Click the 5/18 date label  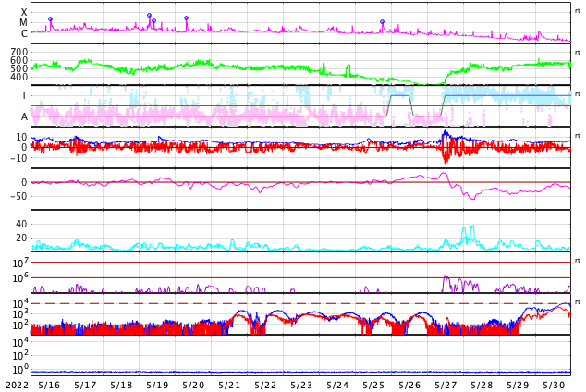[121, 386]
